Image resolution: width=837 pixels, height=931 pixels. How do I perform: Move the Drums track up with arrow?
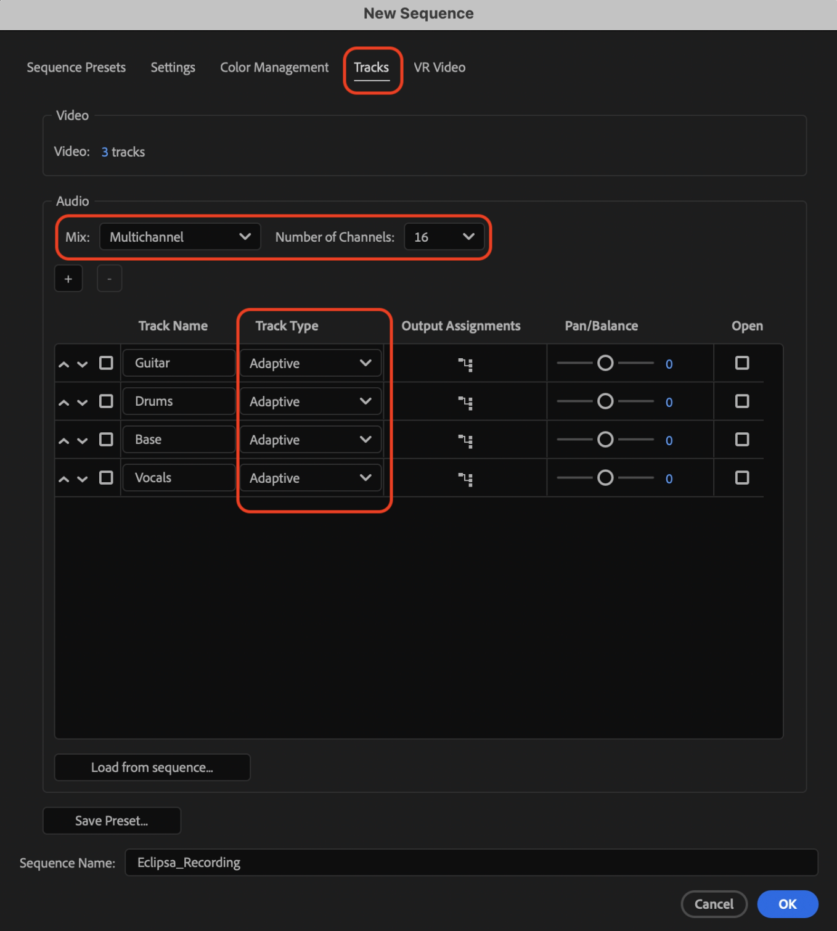coord(63,403)
